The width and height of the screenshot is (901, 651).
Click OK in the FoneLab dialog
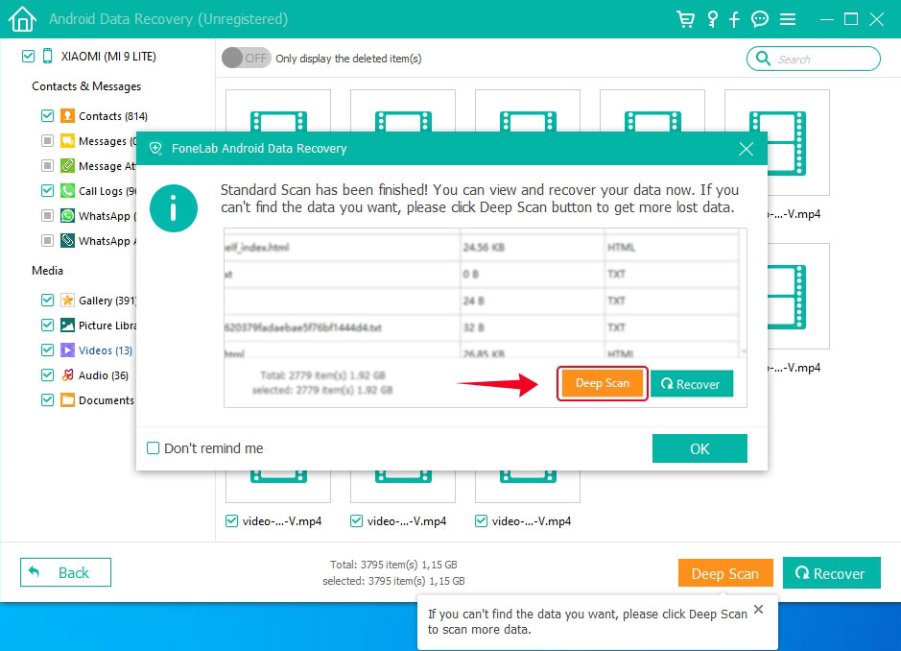click(699, 448)
